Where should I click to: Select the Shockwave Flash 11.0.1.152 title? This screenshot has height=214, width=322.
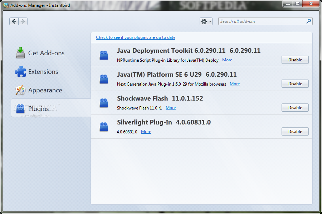[160, 98]
